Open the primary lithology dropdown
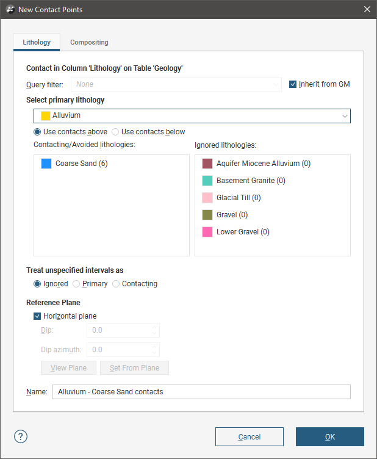377x459 pixels. click(192, 115)
